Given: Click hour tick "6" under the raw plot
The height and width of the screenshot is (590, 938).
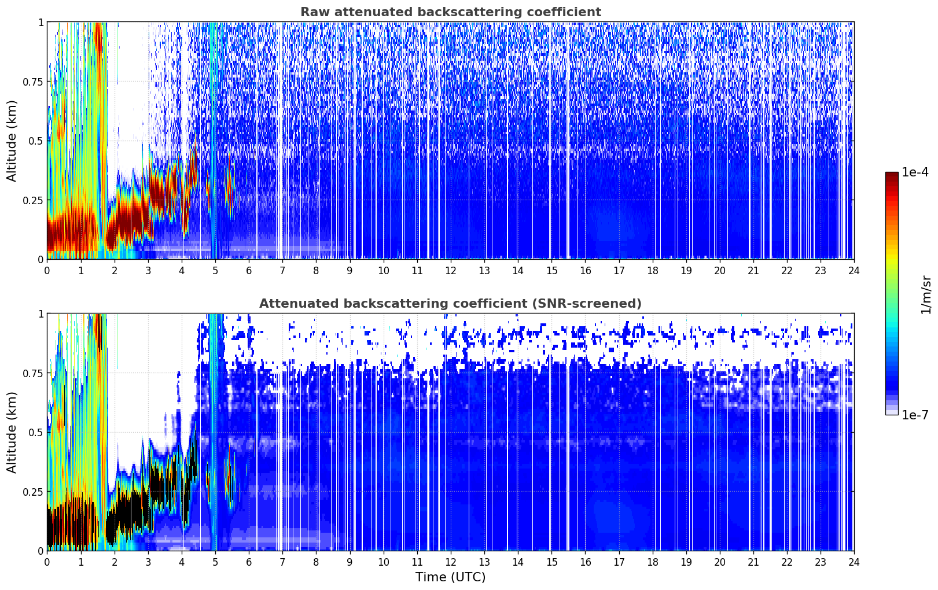Looking at the screenshot, I should pyautogui.click(x=249, y=270).
